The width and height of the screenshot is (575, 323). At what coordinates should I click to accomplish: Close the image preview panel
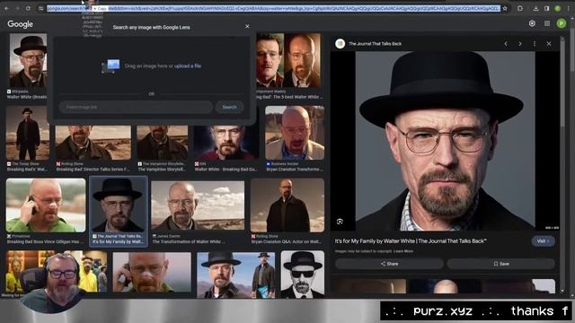549,44
